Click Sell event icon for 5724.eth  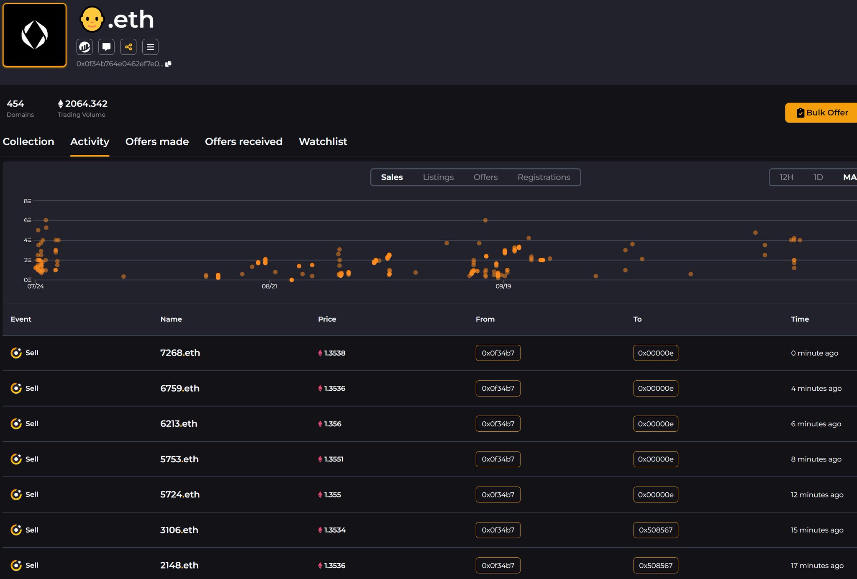tap(16, 494)
